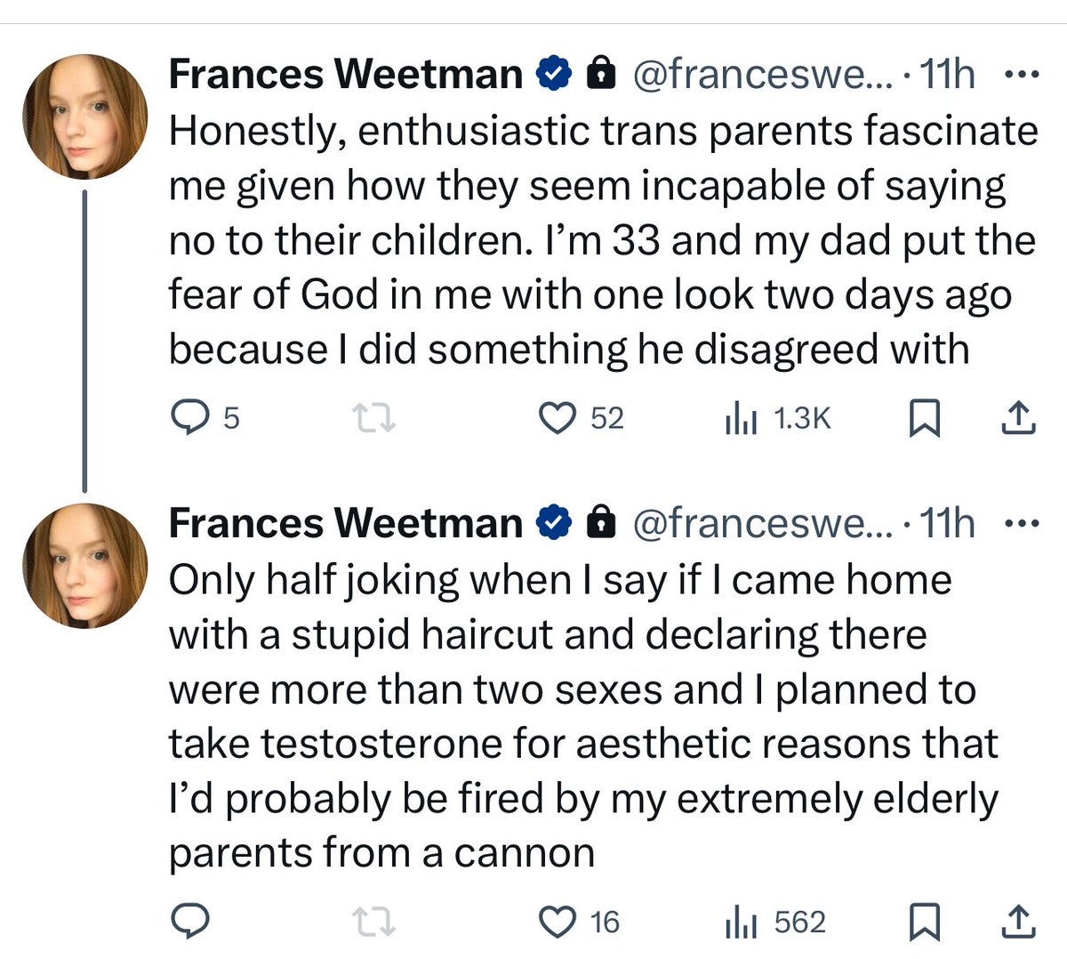Open first tweet's profile picture
This screenshot has height=959, width=1067.
click(x=84, y=122)
